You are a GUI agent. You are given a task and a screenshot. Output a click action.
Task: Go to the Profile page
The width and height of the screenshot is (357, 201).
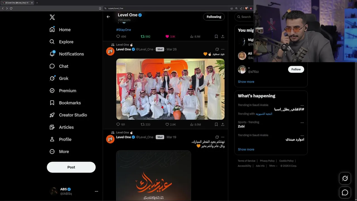61,139
